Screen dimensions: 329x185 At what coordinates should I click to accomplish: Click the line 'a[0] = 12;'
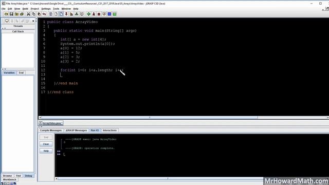71,48
